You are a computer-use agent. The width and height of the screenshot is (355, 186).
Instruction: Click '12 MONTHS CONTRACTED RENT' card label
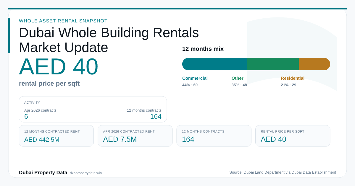coord(52,131)
